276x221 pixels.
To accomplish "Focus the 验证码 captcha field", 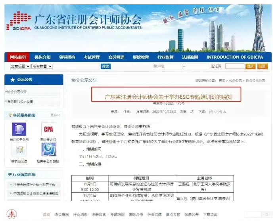I will pos(235,66).
